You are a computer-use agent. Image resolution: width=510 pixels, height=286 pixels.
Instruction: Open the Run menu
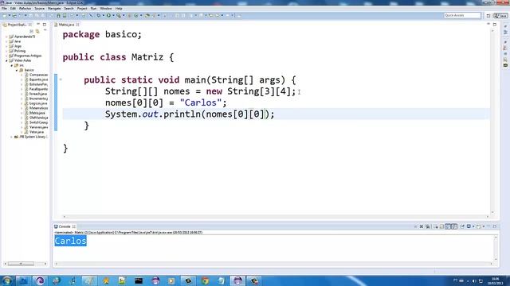[94, 9]
